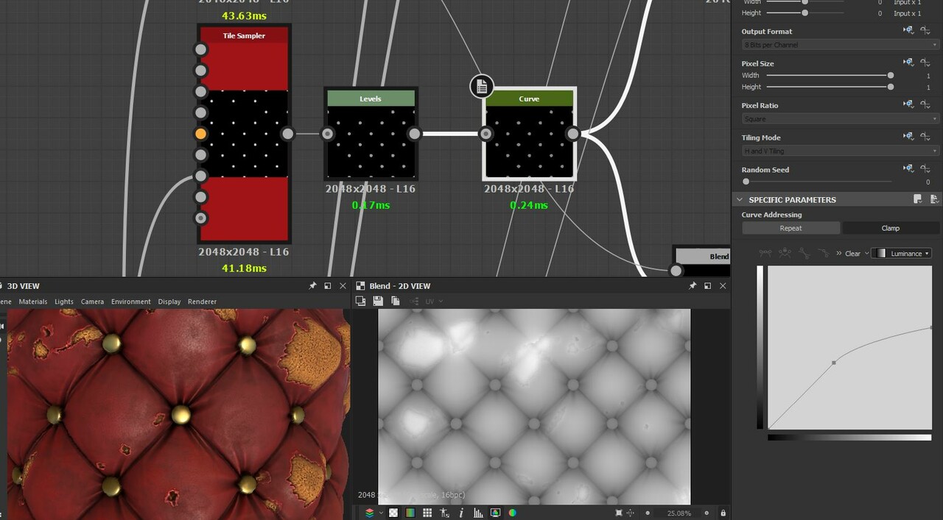943x520 pixels.
Task: Pin the 2D View panel
Action: [693, 285]
